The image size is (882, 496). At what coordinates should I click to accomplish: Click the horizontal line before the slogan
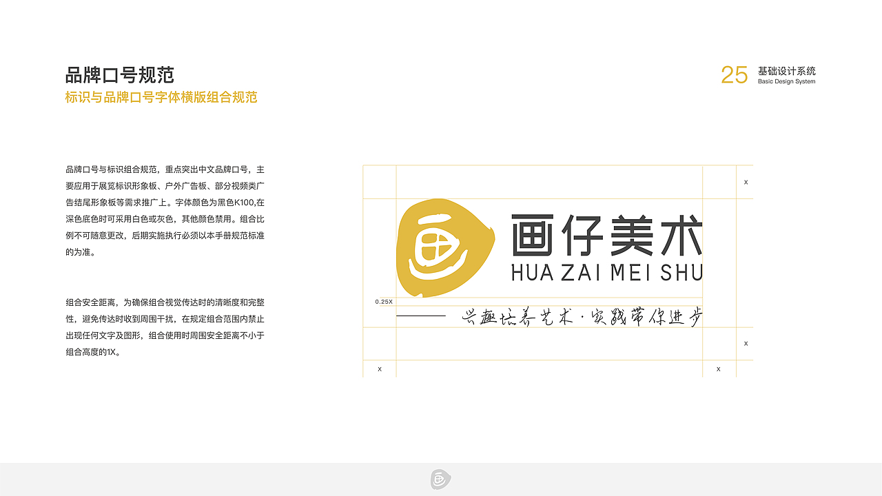[421, 316]
